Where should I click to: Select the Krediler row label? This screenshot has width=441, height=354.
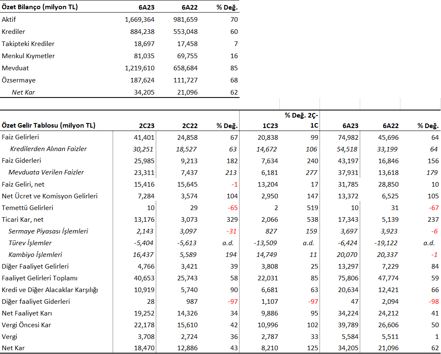click(13, 32)
